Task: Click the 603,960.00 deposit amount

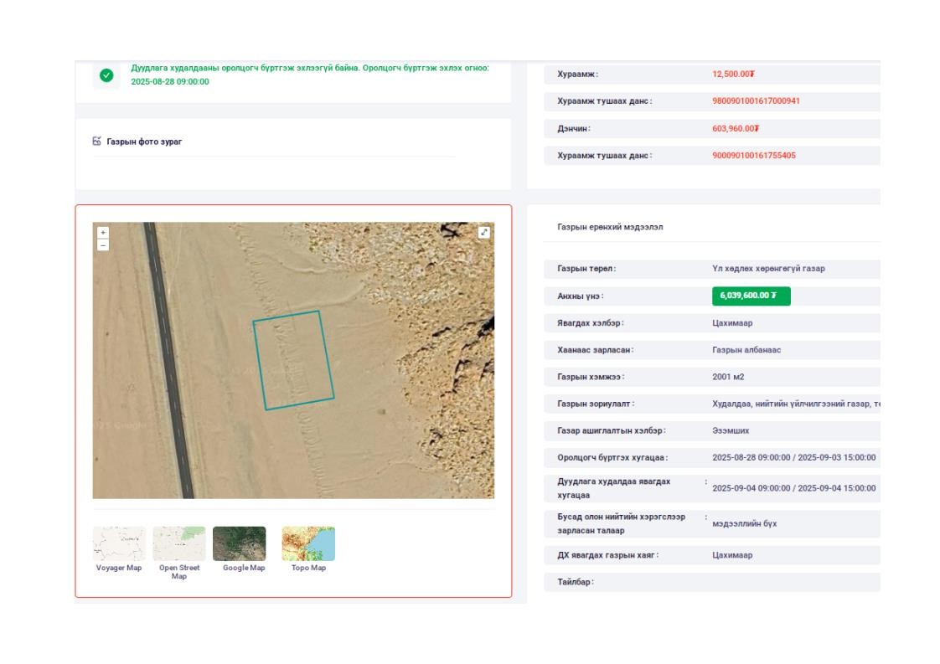Action: [735, 129]
